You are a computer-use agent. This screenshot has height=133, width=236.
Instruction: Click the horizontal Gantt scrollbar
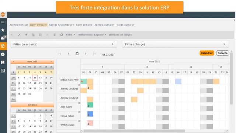(x=134, y=131)
